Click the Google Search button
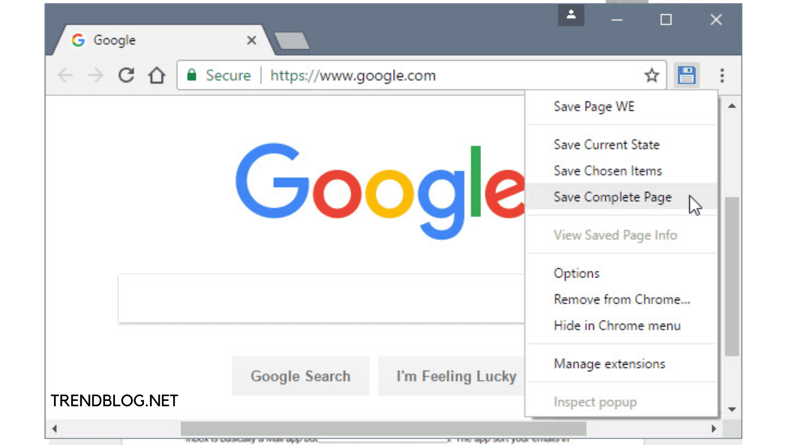Image resolution: width=791 pixels, height=445 pixels. pos(300,375)
